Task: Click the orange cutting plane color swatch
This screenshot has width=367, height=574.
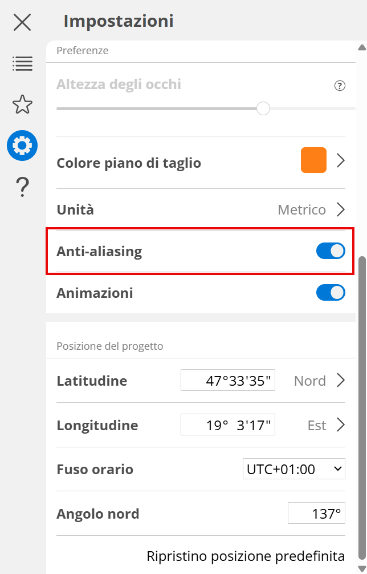Action: (x=313, y=160)
